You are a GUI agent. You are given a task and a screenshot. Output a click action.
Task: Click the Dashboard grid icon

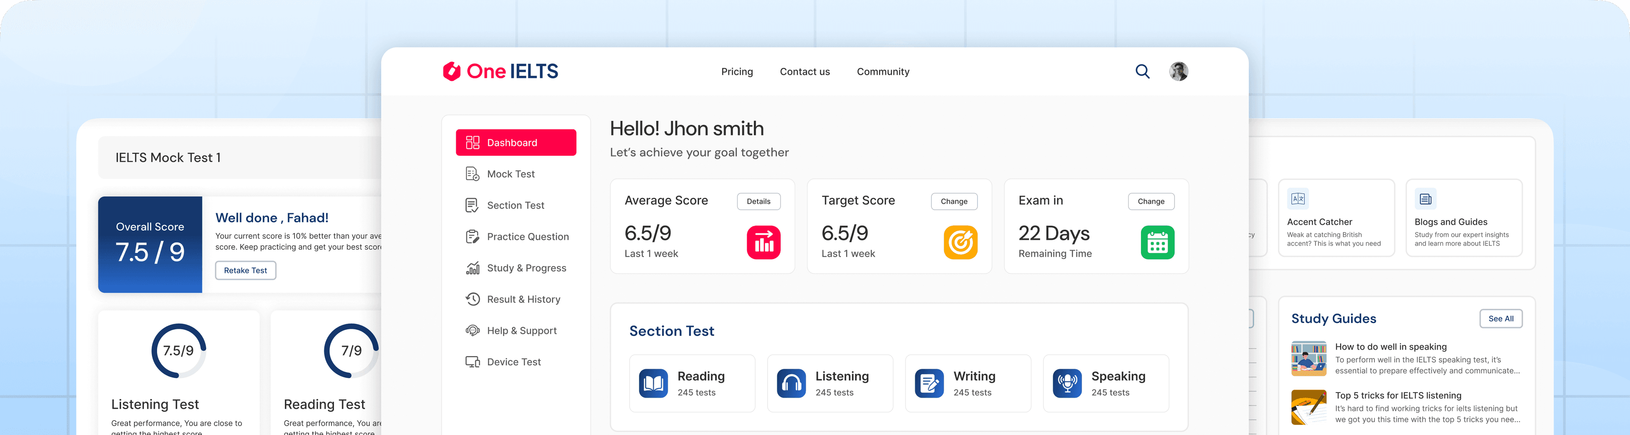472,142
